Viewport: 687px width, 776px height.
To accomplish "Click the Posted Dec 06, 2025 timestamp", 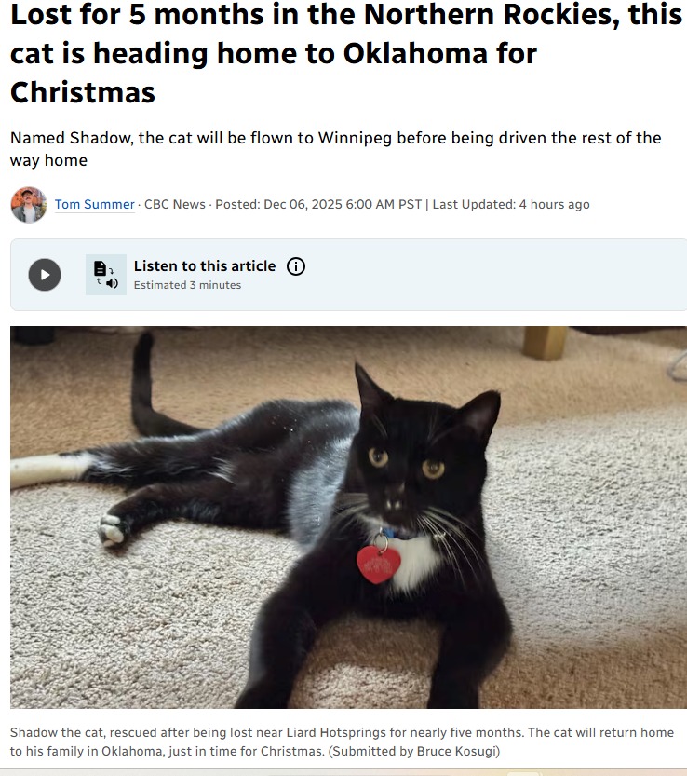I will [x=318, y=204].
